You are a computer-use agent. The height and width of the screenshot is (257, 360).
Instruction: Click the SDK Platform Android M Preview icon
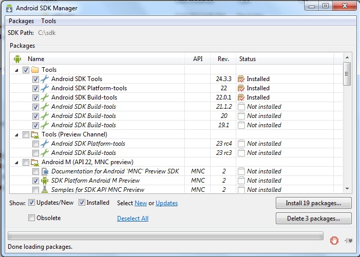[44, 181]
